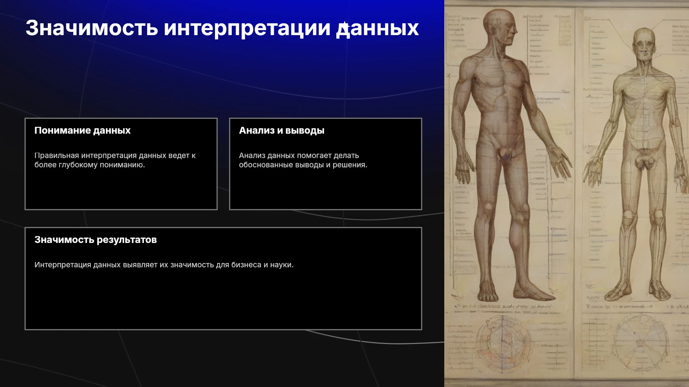Click the handwritten caption under the skeletal figure
689x387 pixels.
[x=619, y=307]
